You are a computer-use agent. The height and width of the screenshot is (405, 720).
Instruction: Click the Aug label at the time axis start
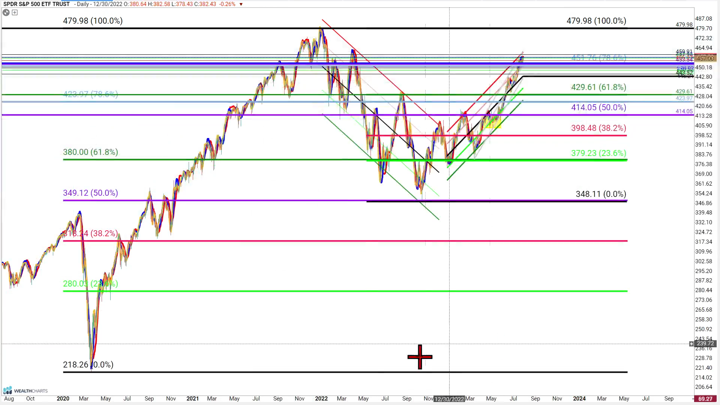[9, 399]
